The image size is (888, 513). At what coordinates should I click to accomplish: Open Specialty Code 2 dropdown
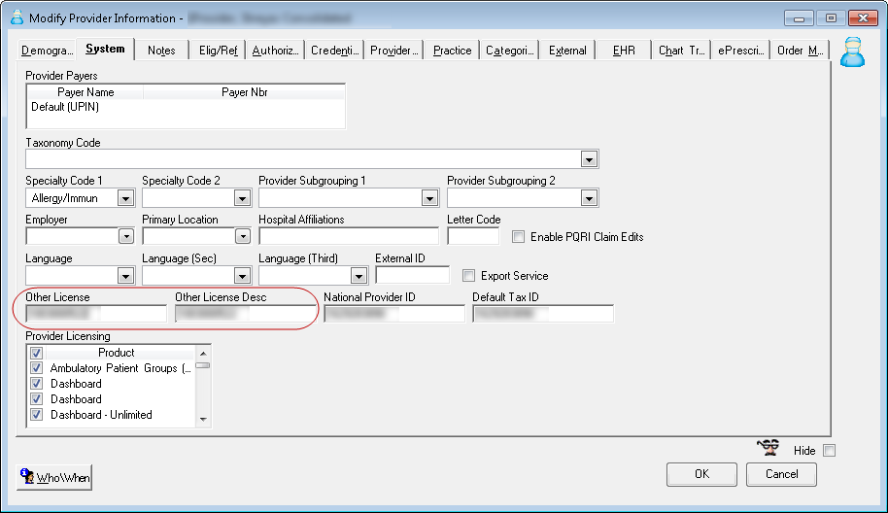point(242,198)
